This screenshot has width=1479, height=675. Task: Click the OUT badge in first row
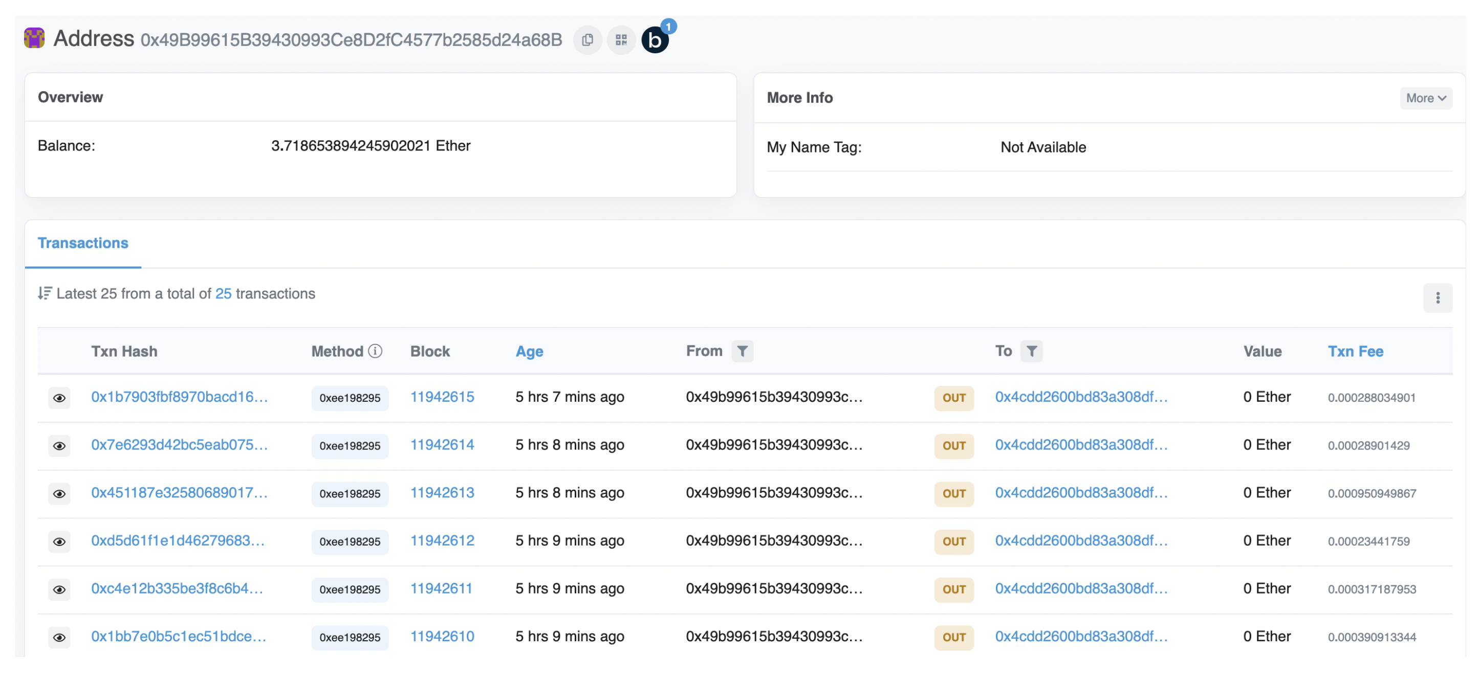(953, 398)
